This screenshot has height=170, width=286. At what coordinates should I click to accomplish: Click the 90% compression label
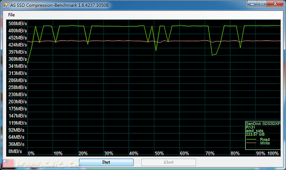tap(261, 153)
